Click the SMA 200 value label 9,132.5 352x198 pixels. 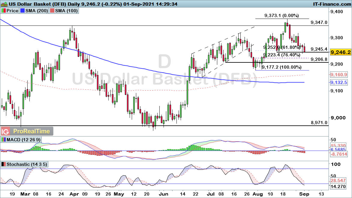(x=339, y=82)
